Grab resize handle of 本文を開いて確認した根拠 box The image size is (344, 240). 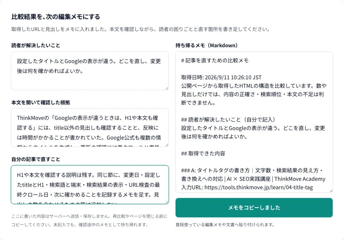(167, 145)
